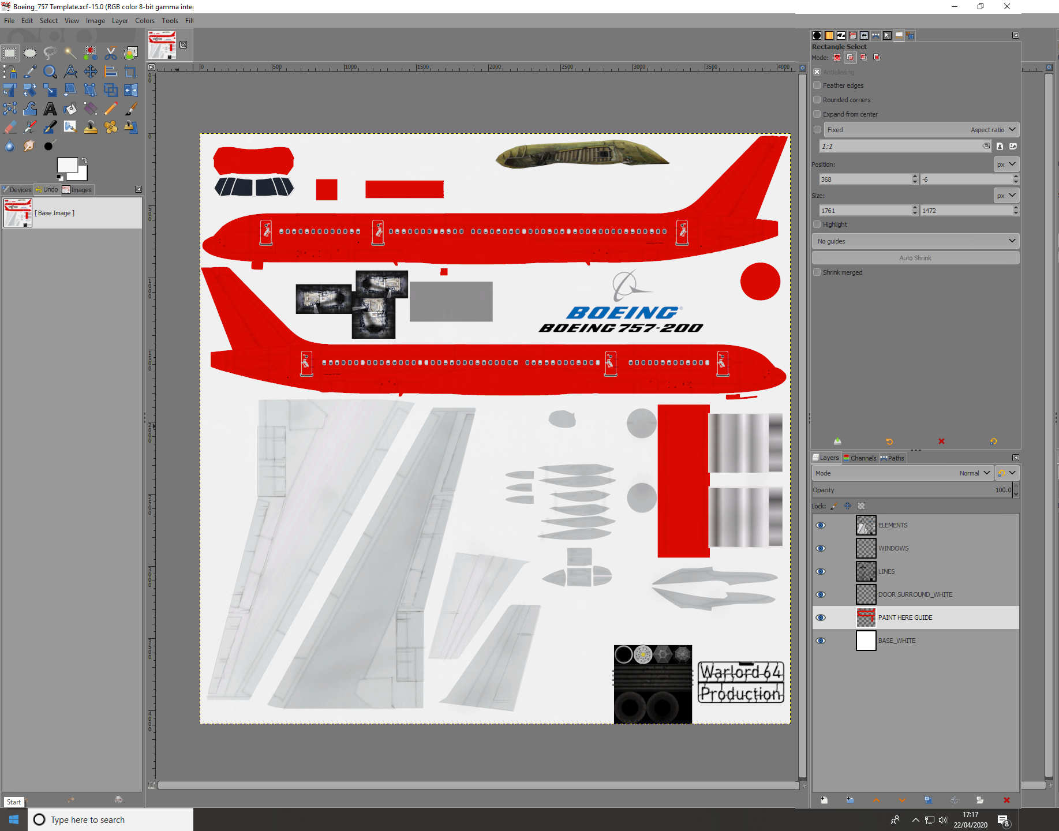
Task: Click the Auto Shrink button
Action: point(915,258)
